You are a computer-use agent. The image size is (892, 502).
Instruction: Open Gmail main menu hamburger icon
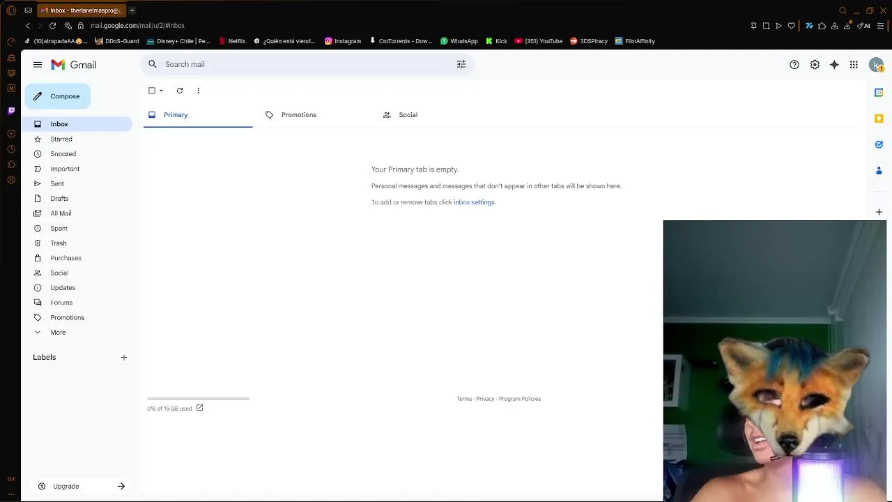(x=38, y=64)
